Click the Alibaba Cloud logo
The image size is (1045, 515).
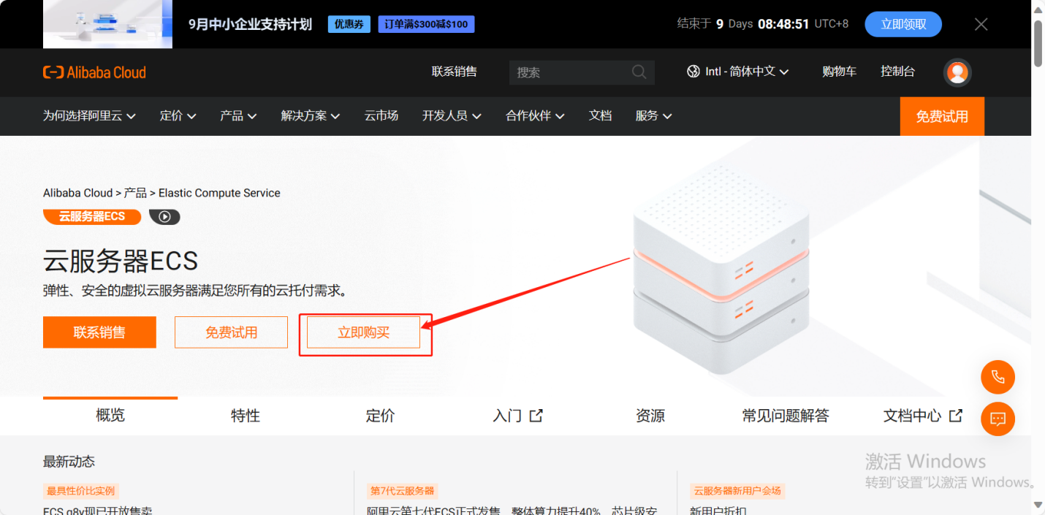pyautogui.click(x=94, y=72)
